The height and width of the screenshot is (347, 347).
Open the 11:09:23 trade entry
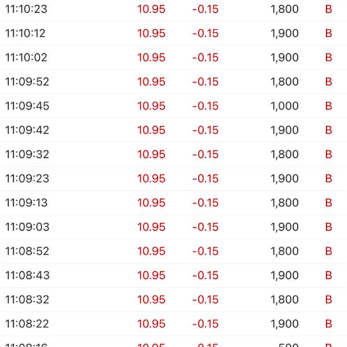173,179
